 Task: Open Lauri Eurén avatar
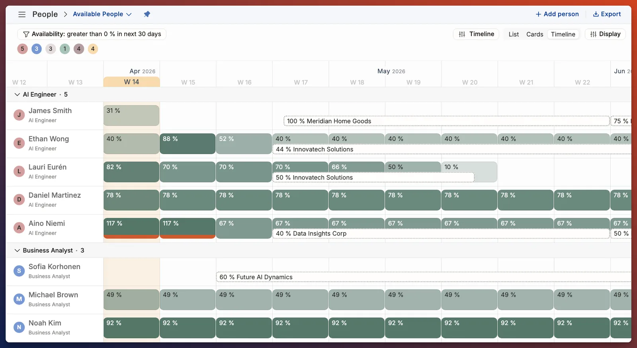click(x=19, y=172)
